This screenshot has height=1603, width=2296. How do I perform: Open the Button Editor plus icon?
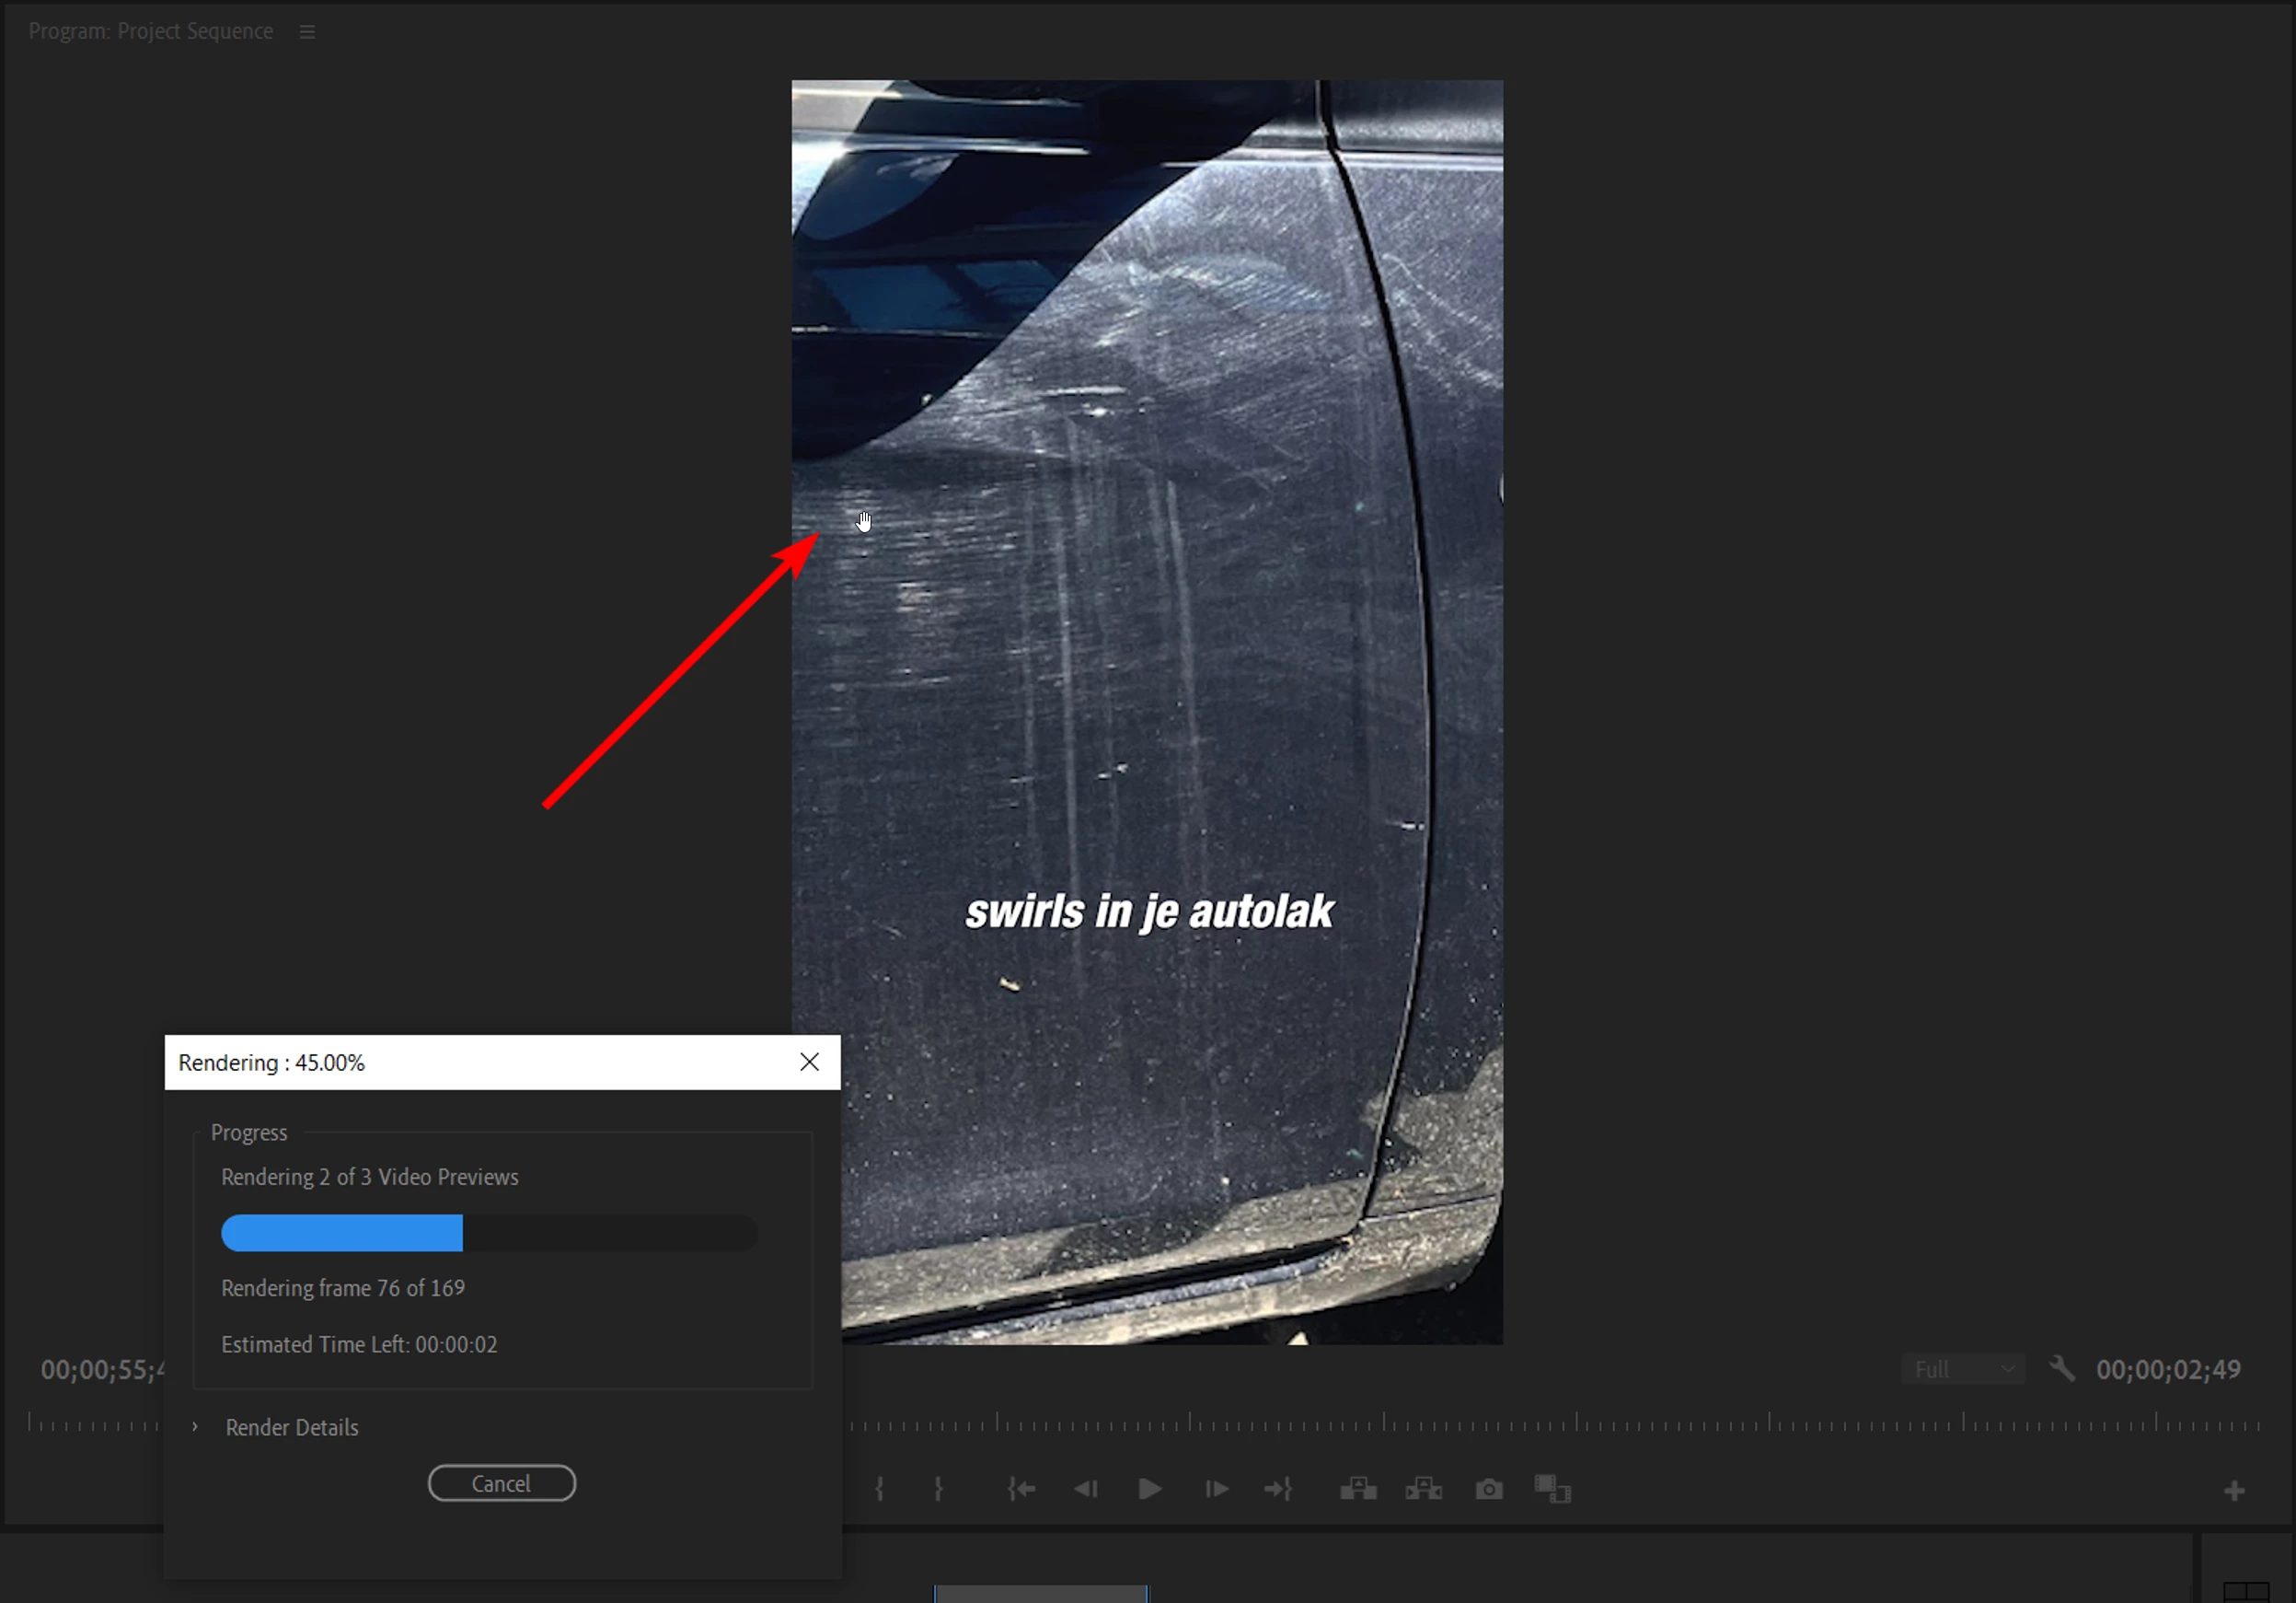(x=2234, y=1491)
